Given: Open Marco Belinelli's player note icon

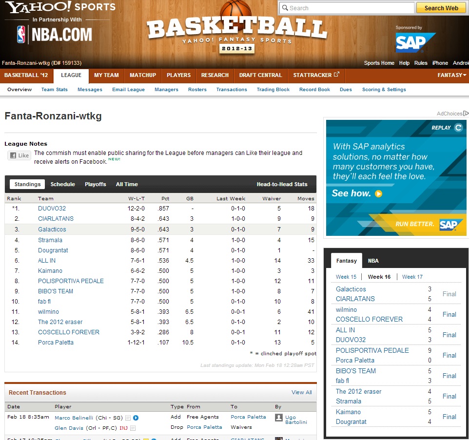Looking at the screenshot, I should (128, 418).
